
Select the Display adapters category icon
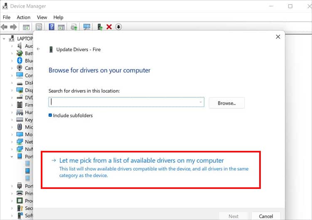20,90
